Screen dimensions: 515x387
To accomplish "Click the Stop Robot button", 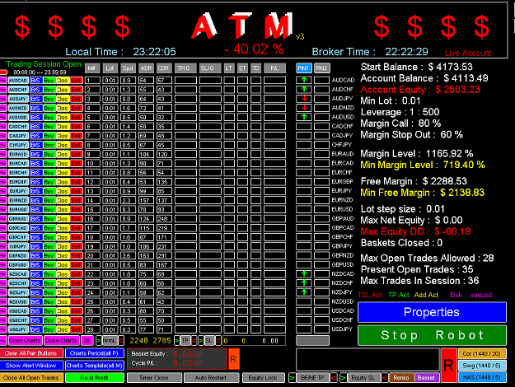I will pos(432,335).
